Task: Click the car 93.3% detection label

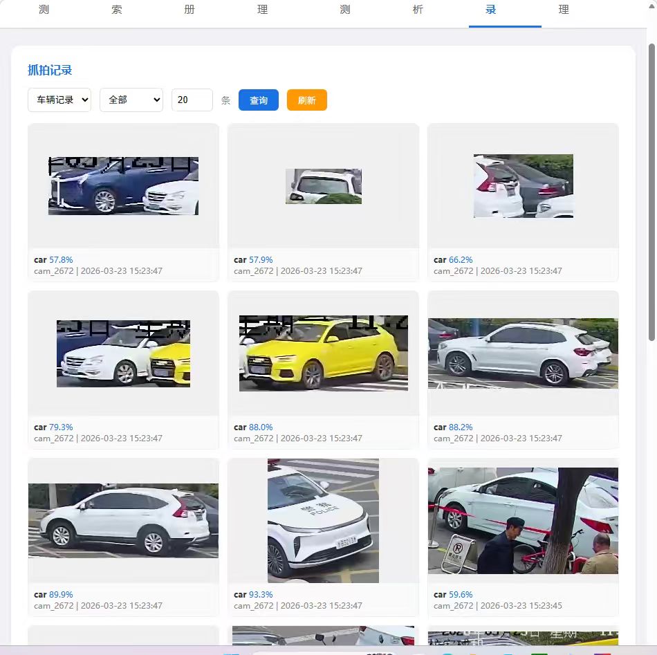Action: click(253, 594)
